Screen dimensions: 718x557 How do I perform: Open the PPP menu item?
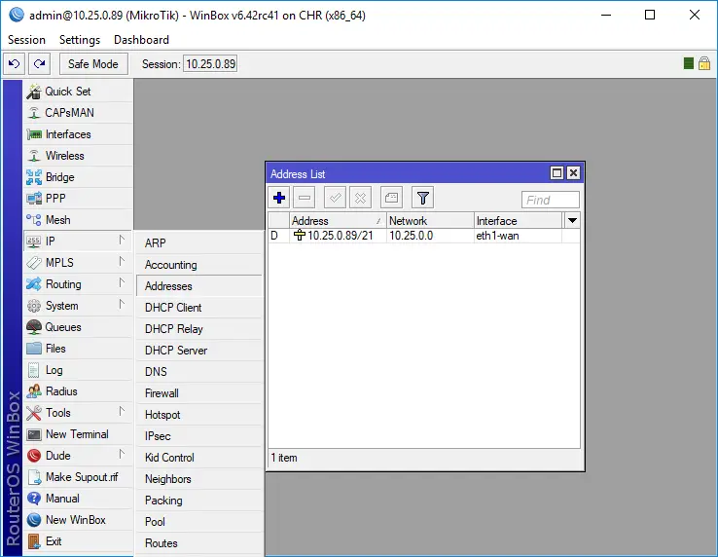click(78, 199)
